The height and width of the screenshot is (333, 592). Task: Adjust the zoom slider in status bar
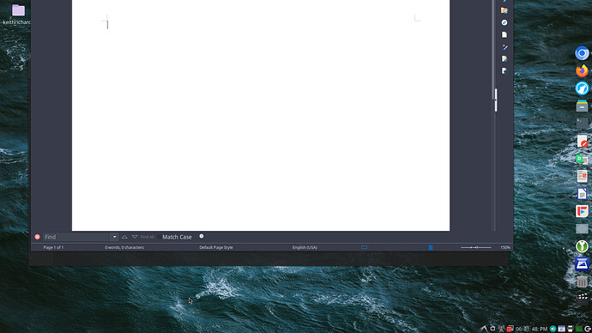coord(475,247)
